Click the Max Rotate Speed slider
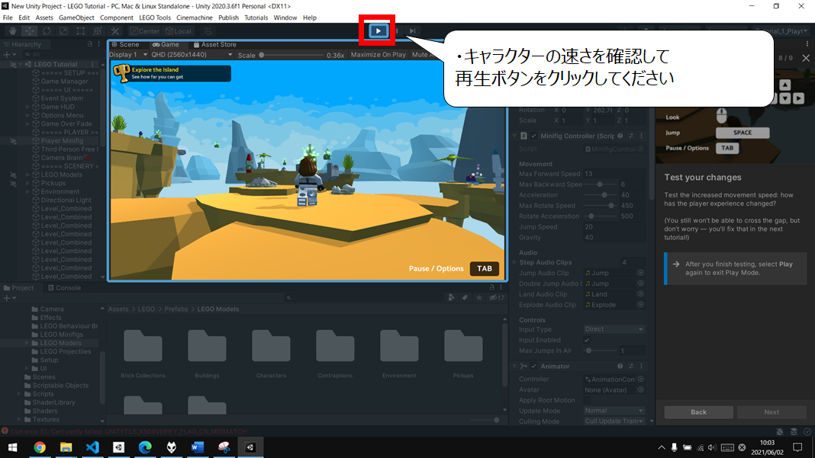This screenshot has width=815, height=458. [x=599, y=206]
